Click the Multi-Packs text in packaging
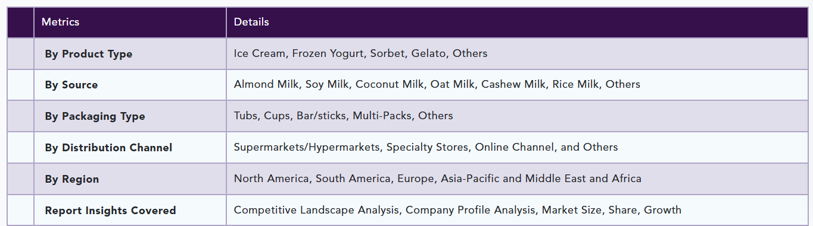This screenshot has width=813, height=226. (382, 116)
